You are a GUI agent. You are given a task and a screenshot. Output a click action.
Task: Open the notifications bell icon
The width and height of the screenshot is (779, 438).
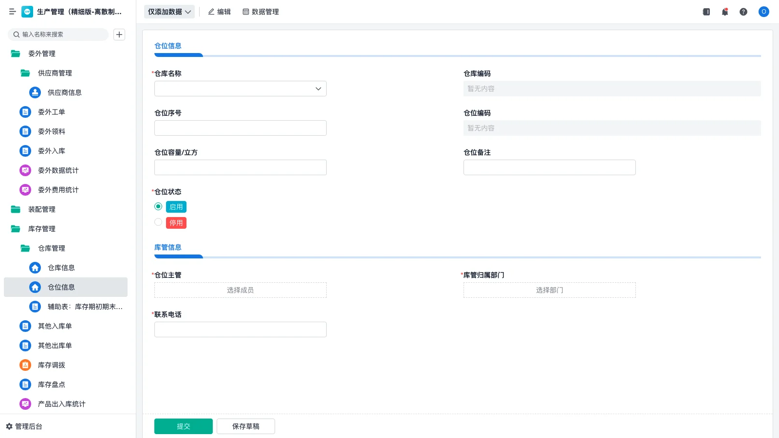725,12
